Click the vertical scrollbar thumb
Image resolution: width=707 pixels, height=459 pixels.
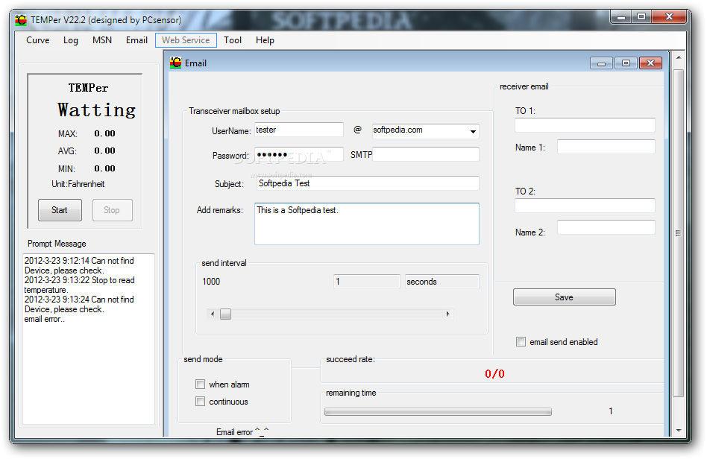click(678, 233)
